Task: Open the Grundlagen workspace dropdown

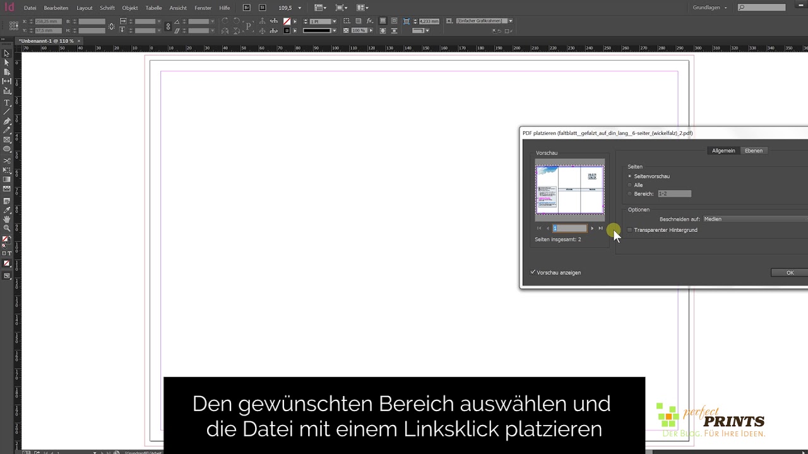Action: click(710, 8)
